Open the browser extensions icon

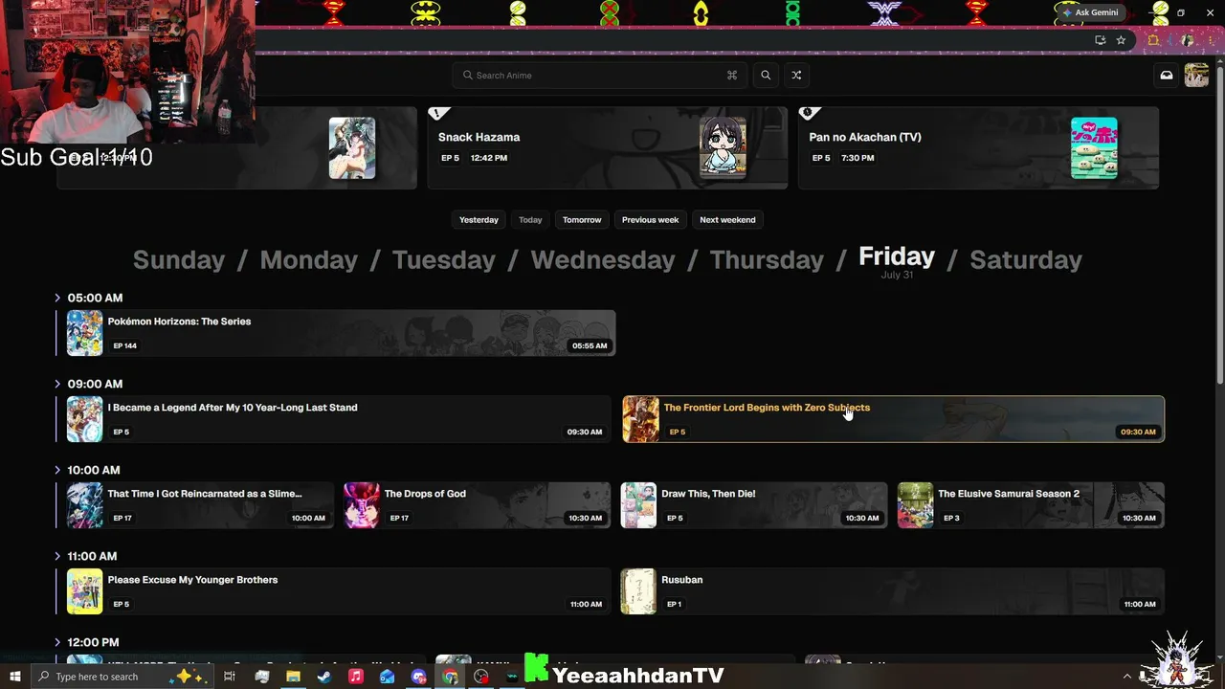1153,40
